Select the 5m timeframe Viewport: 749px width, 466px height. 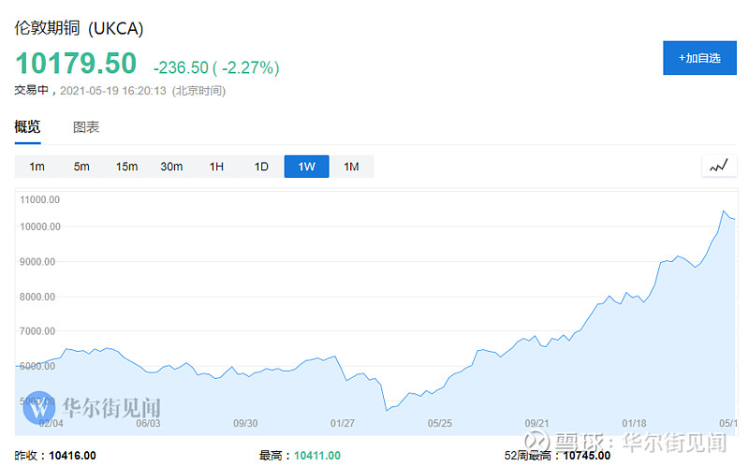[x=81, y=167]
